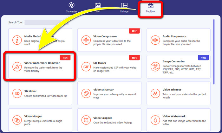Open the Video Trimmer scissors icon
The width and height of the screenshot is (222, 133).
click(x=155, y=94)
